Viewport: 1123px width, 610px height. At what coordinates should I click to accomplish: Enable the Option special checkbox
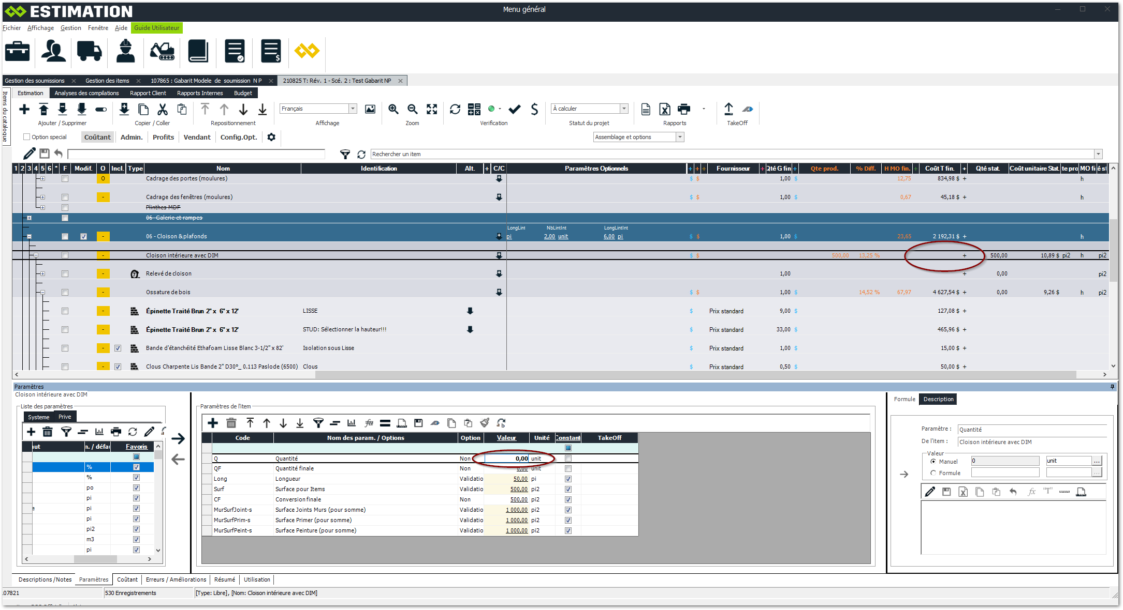27,137
